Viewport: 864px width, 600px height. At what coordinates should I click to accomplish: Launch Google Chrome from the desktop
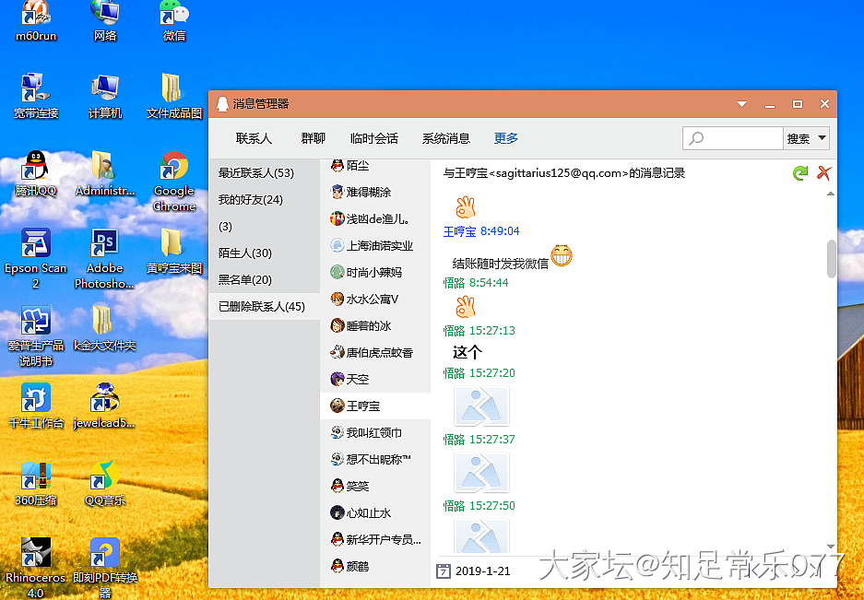tap(173, 169)
